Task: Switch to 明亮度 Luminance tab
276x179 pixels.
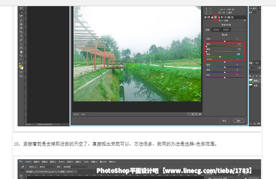Action: [x=226, y=30]
